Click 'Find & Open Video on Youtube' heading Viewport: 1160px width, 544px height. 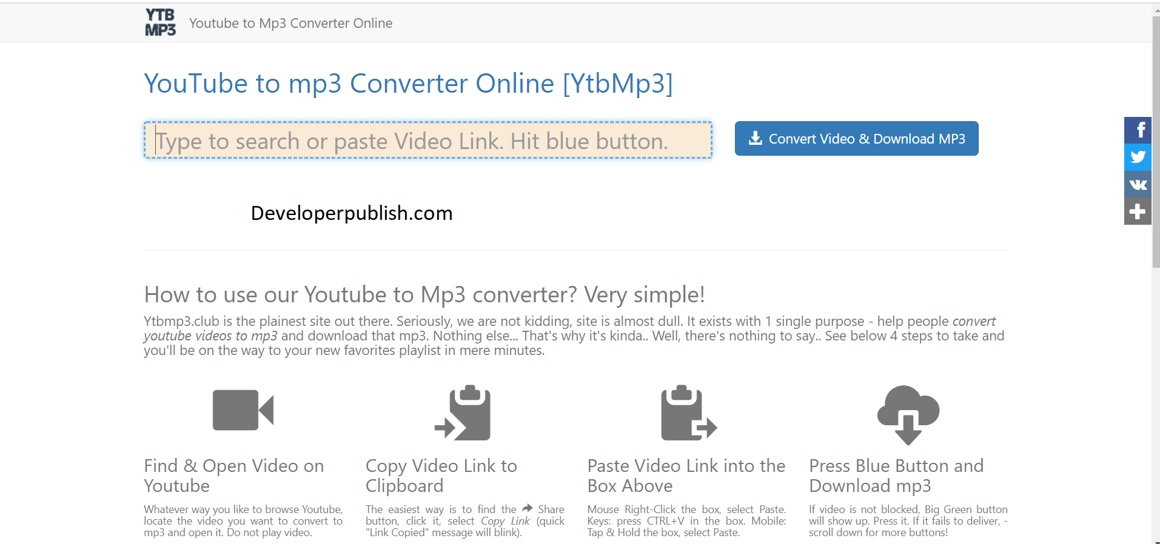[234, 476]
